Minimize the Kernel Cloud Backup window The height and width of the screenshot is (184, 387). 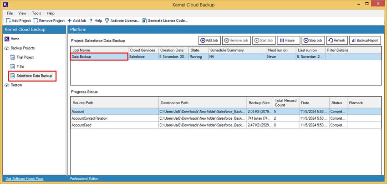pyautogui.click(x=359, y=4)
